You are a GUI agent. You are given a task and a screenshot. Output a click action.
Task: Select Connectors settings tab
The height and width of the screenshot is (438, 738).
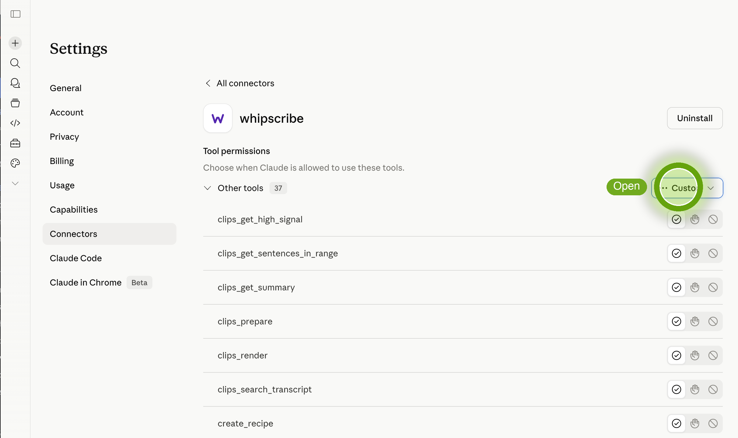(x=110, y=234)
